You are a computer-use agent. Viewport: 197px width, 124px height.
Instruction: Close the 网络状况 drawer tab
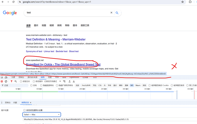[31, 103]
